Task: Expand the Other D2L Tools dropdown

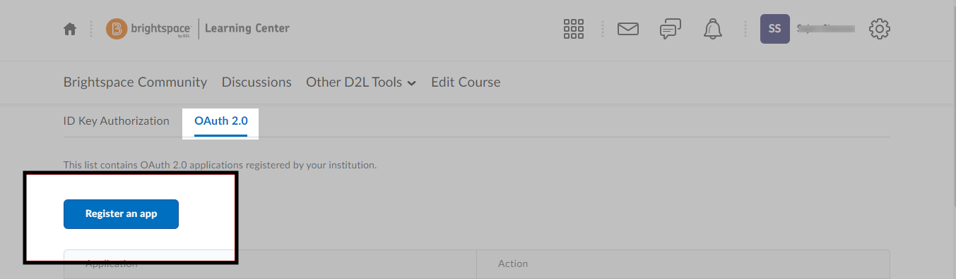Action: 361,82
